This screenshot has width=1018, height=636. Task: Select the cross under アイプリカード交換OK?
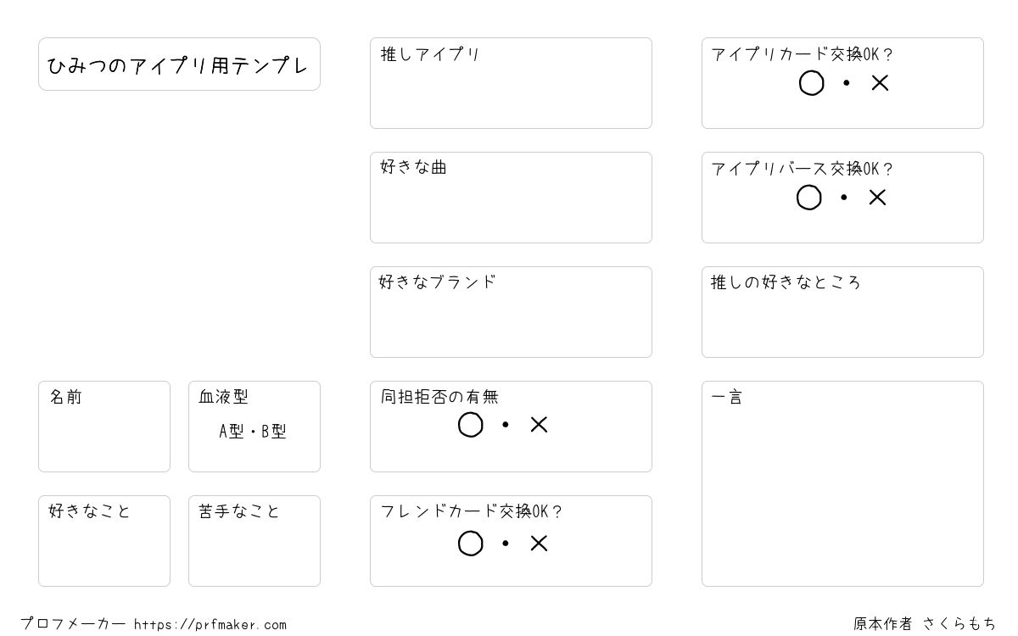point(881,83)
